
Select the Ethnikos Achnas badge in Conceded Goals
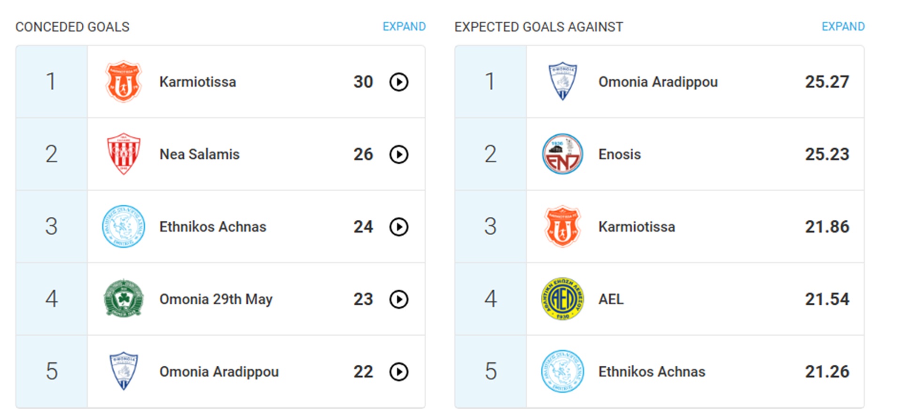click(x=123, y=226)
